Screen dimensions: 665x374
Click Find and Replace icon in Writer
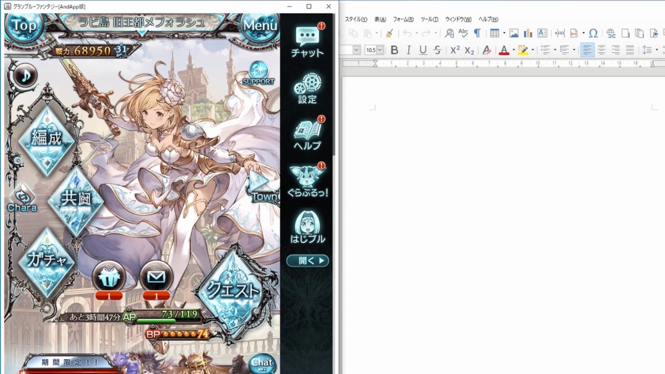(449, 33)
